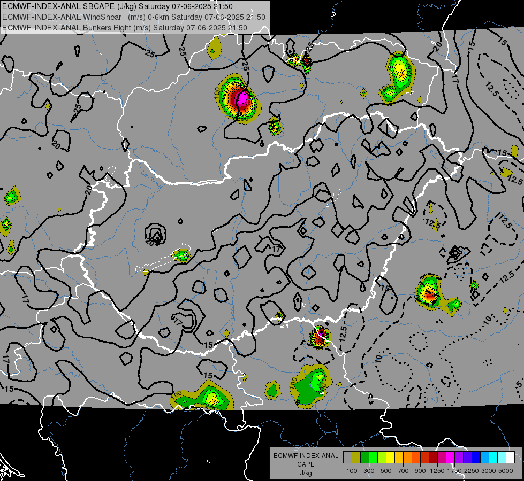The width and height of the screenshot is (524, 481).
Task: Select the dark red legend swatch
Action: pyautogui.click(x=433, y=457)
